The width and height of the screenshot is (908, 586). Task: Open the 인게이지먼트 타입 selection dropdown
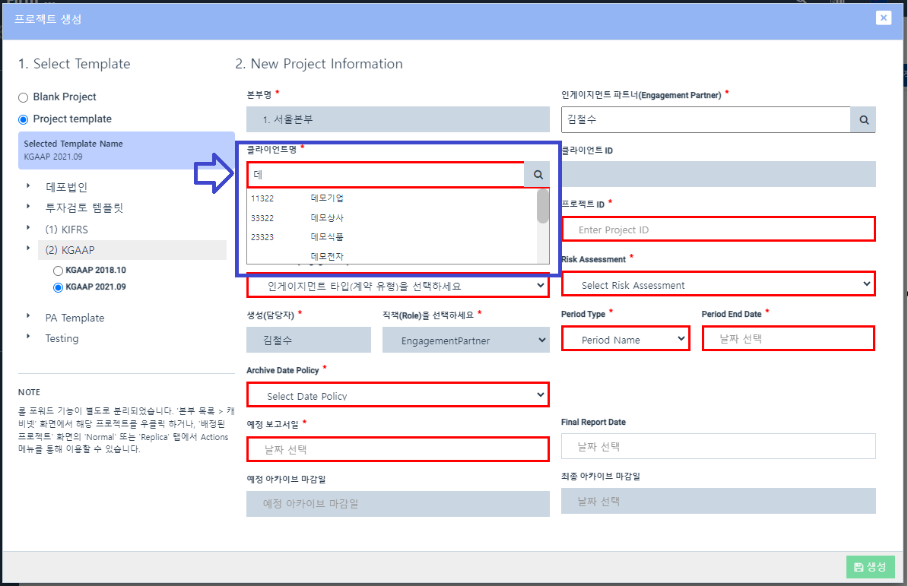pyautogui.click(x=397, y=285)
